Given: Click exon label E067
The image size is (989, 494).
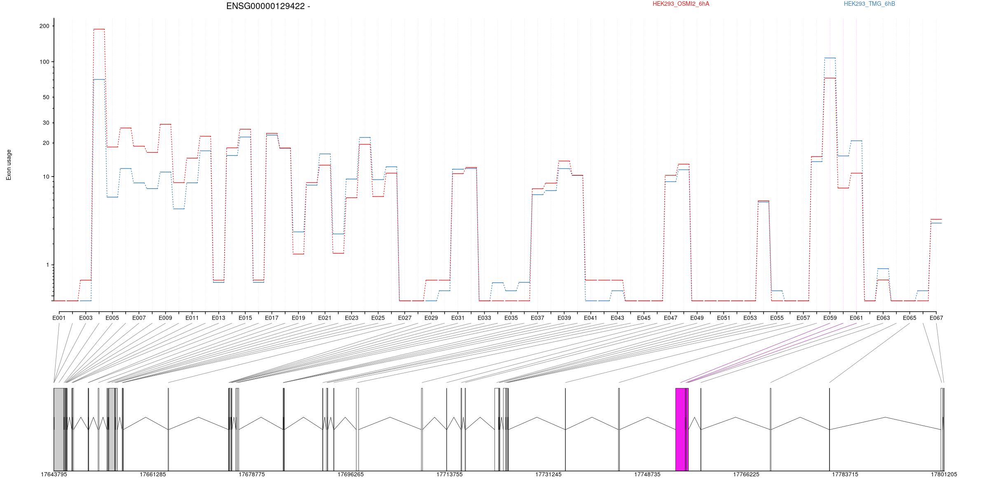Looking at the screenshot, I should point(936,318).
